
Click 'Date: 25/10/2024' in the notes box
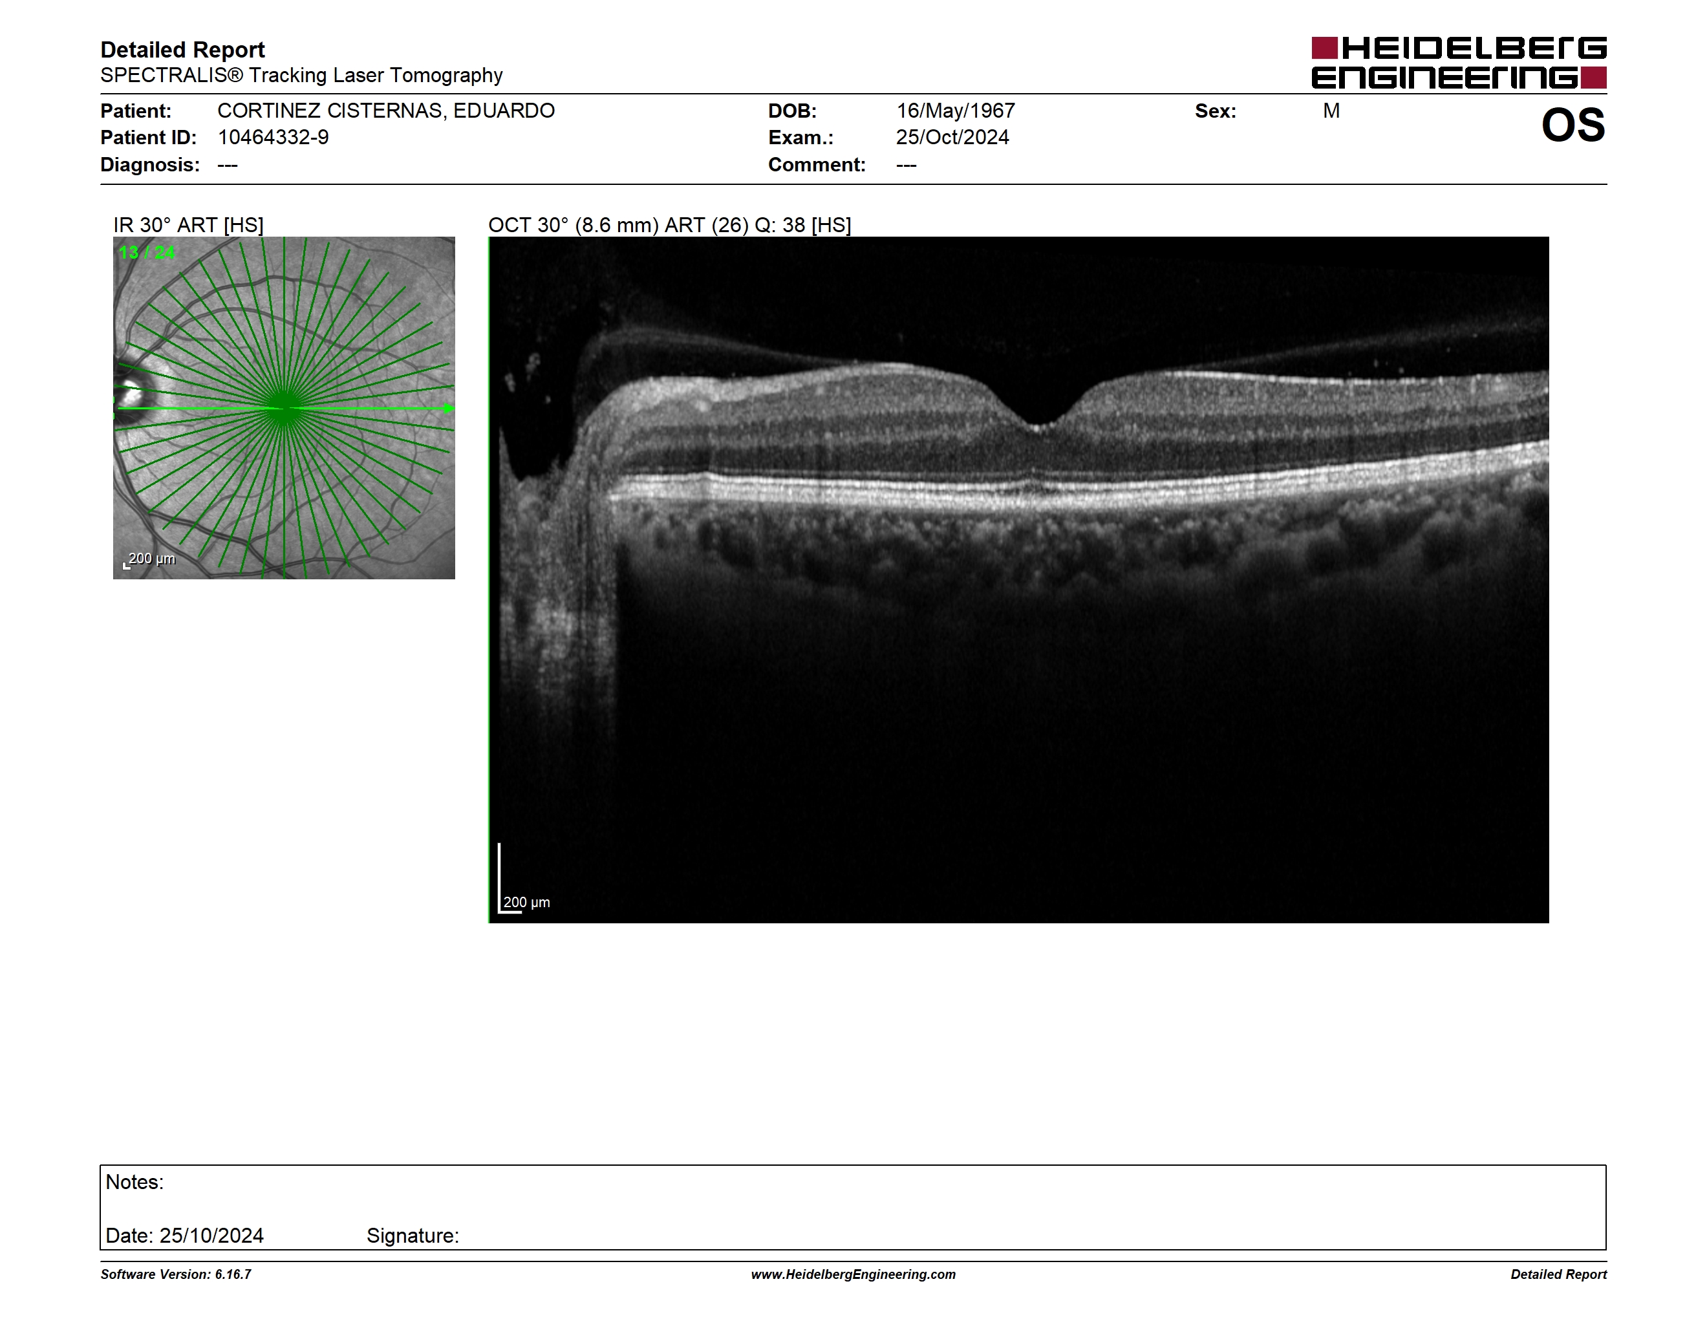[x=184, y=1236]
